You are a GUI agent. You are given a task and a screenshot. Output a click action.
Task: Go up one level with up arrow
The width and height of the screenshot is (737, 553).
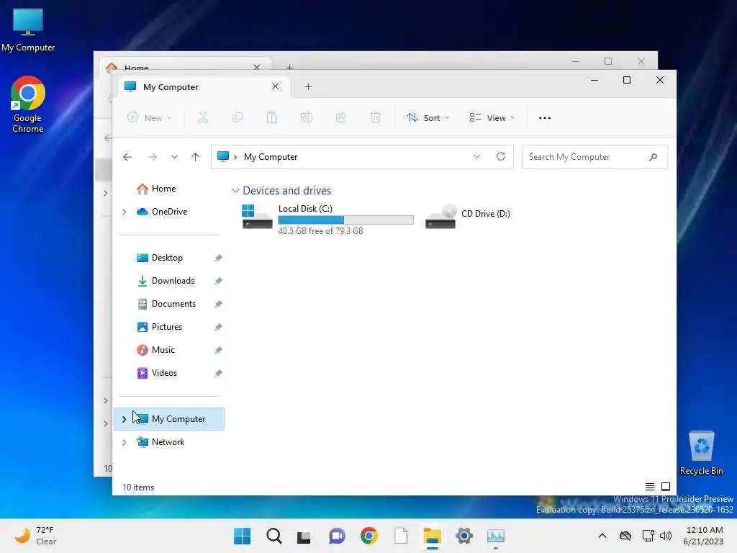coord(196,157)
